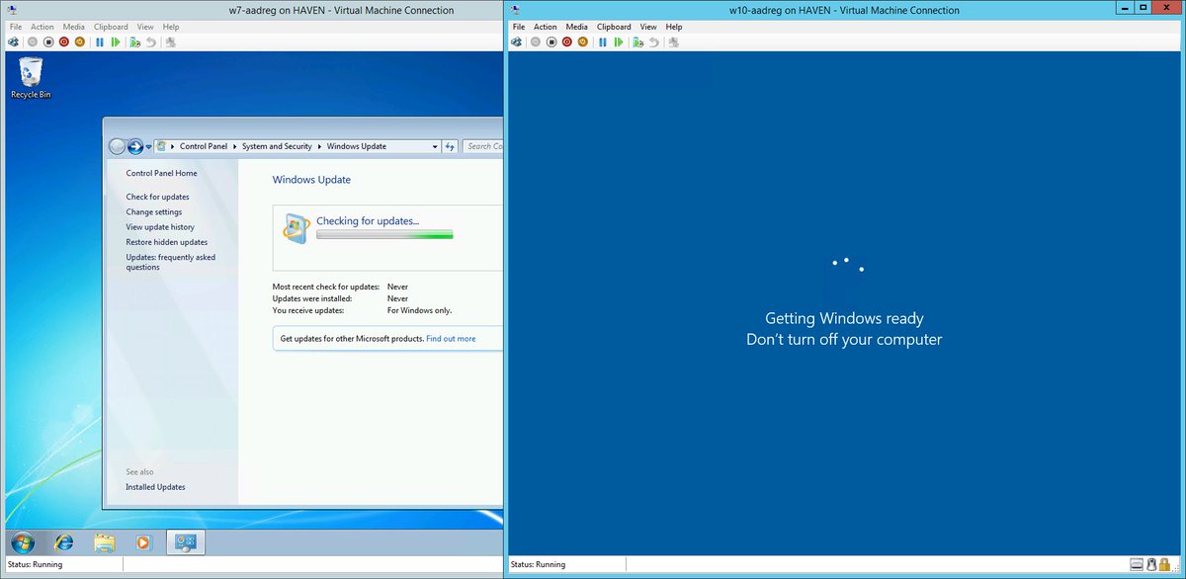Open recent pages dropdown beside navigation arrows

pyautogui.click(x=148, y=146)
